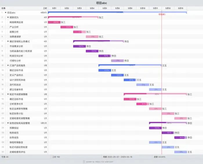Select the 里程碑1 milestone marker
This screenshot has width=203, height=164.
click(162, 15)
